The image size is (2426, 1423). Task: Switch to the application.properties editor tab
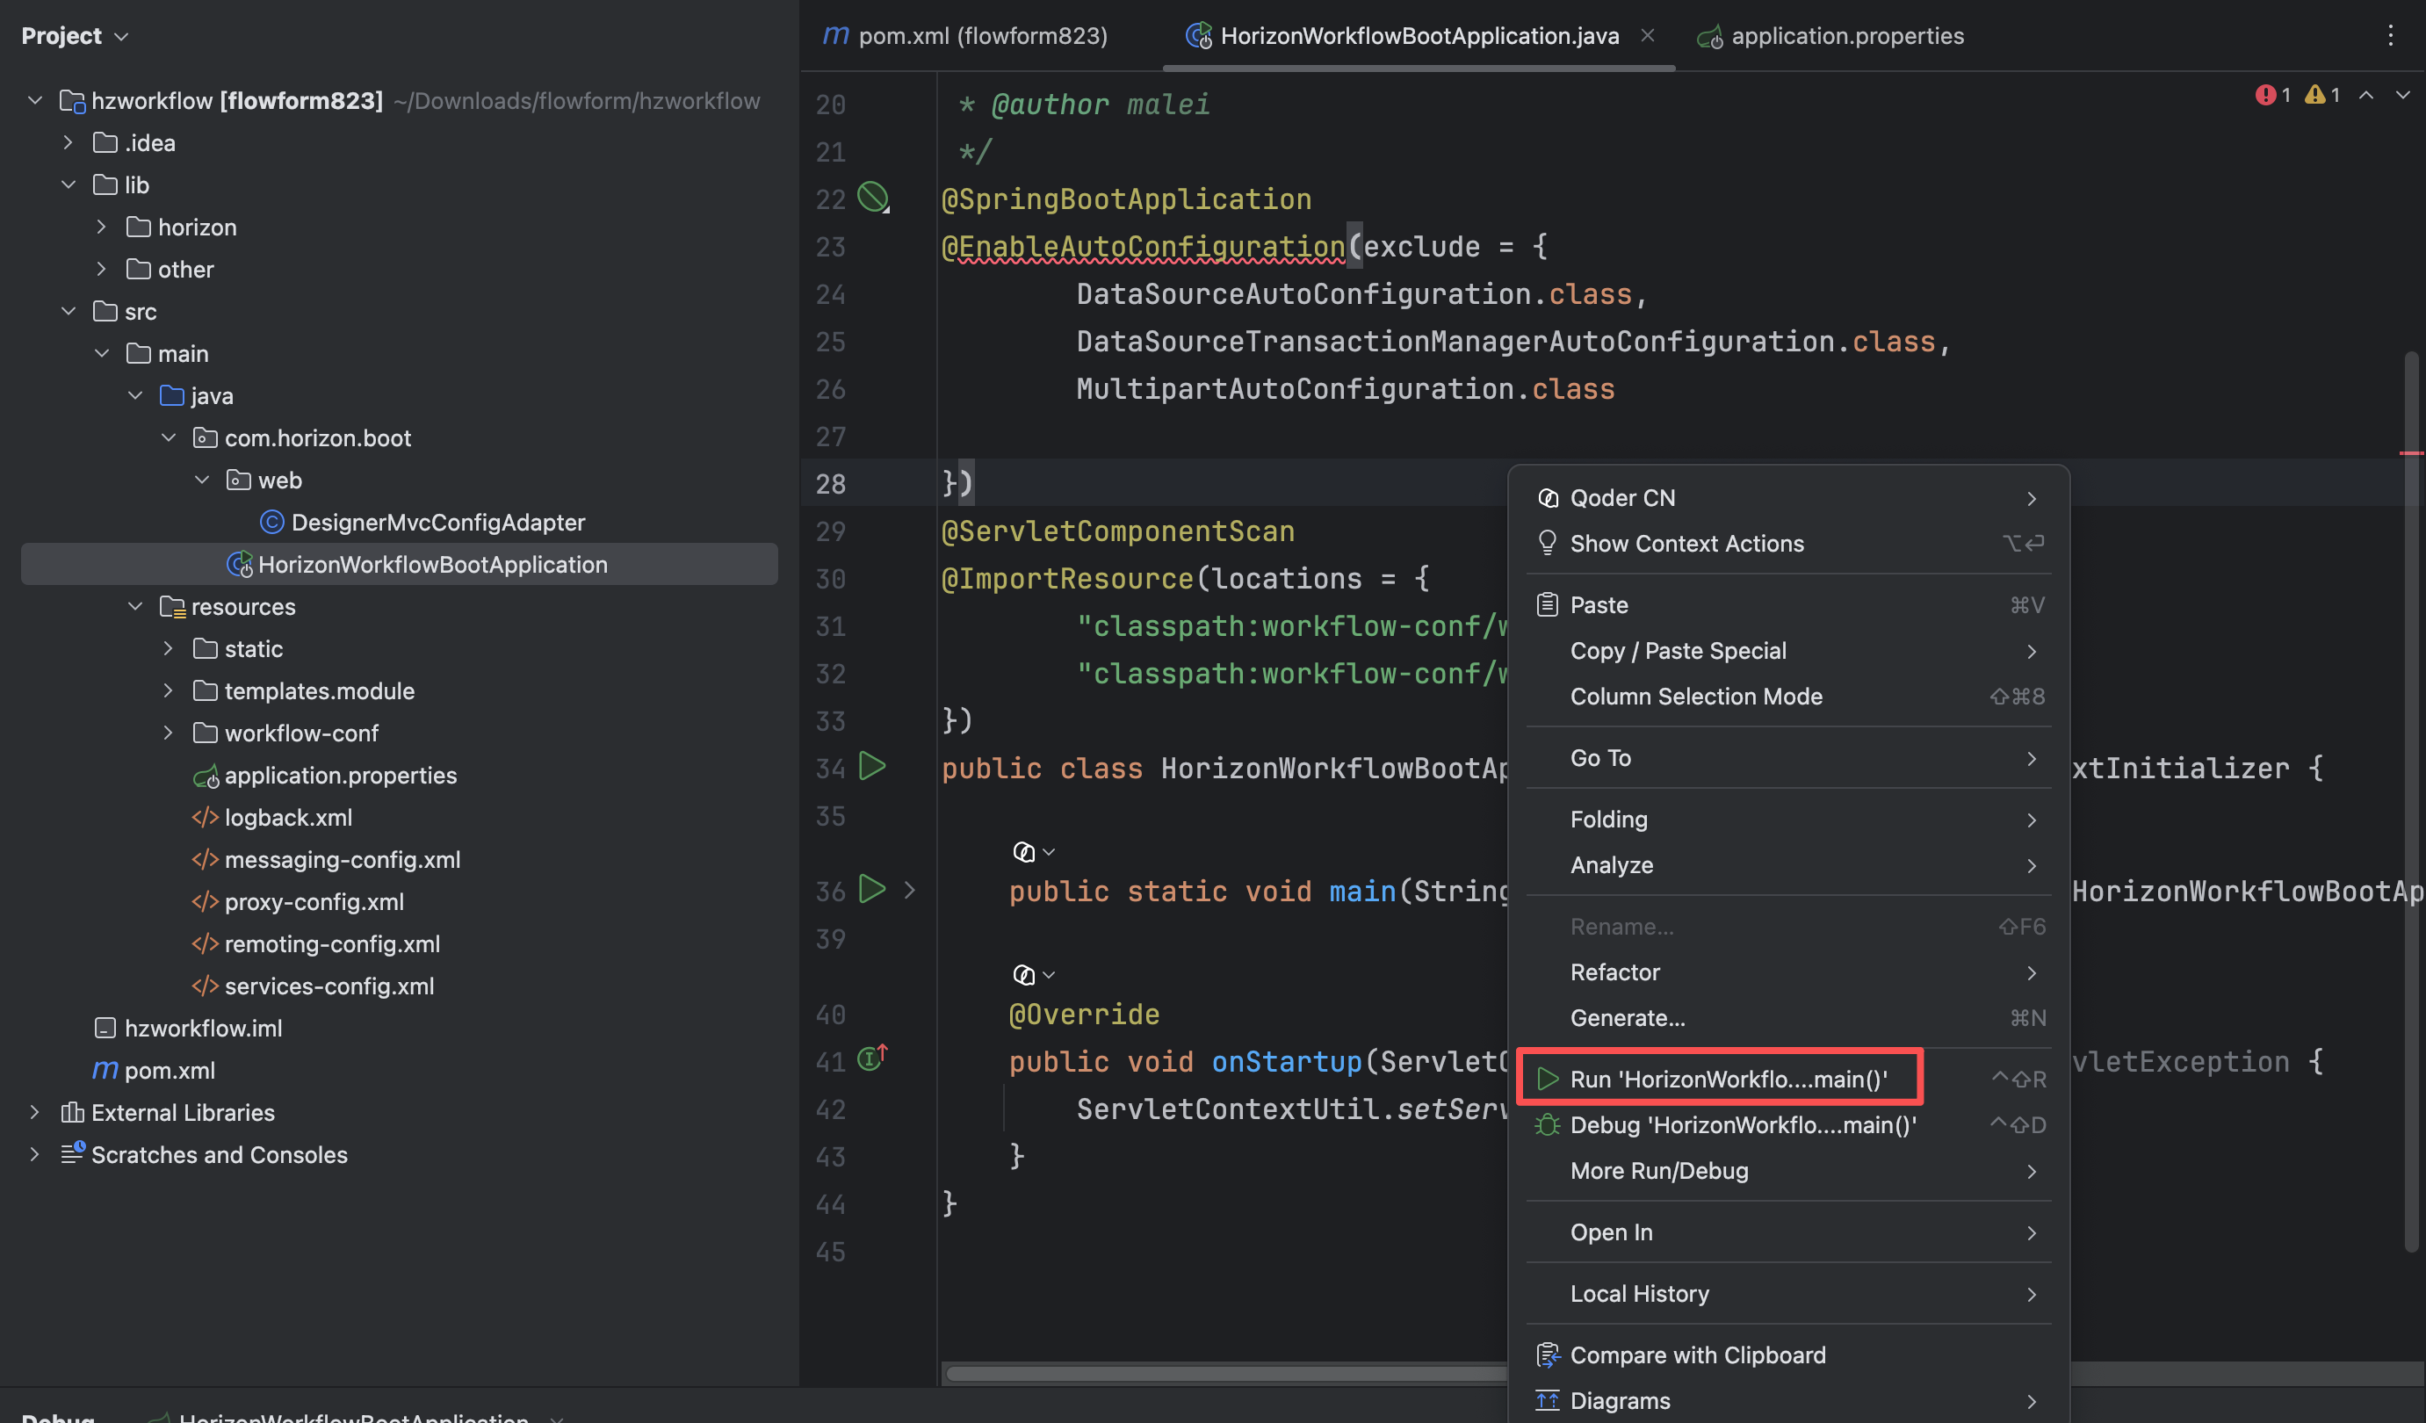(1830, 36)
